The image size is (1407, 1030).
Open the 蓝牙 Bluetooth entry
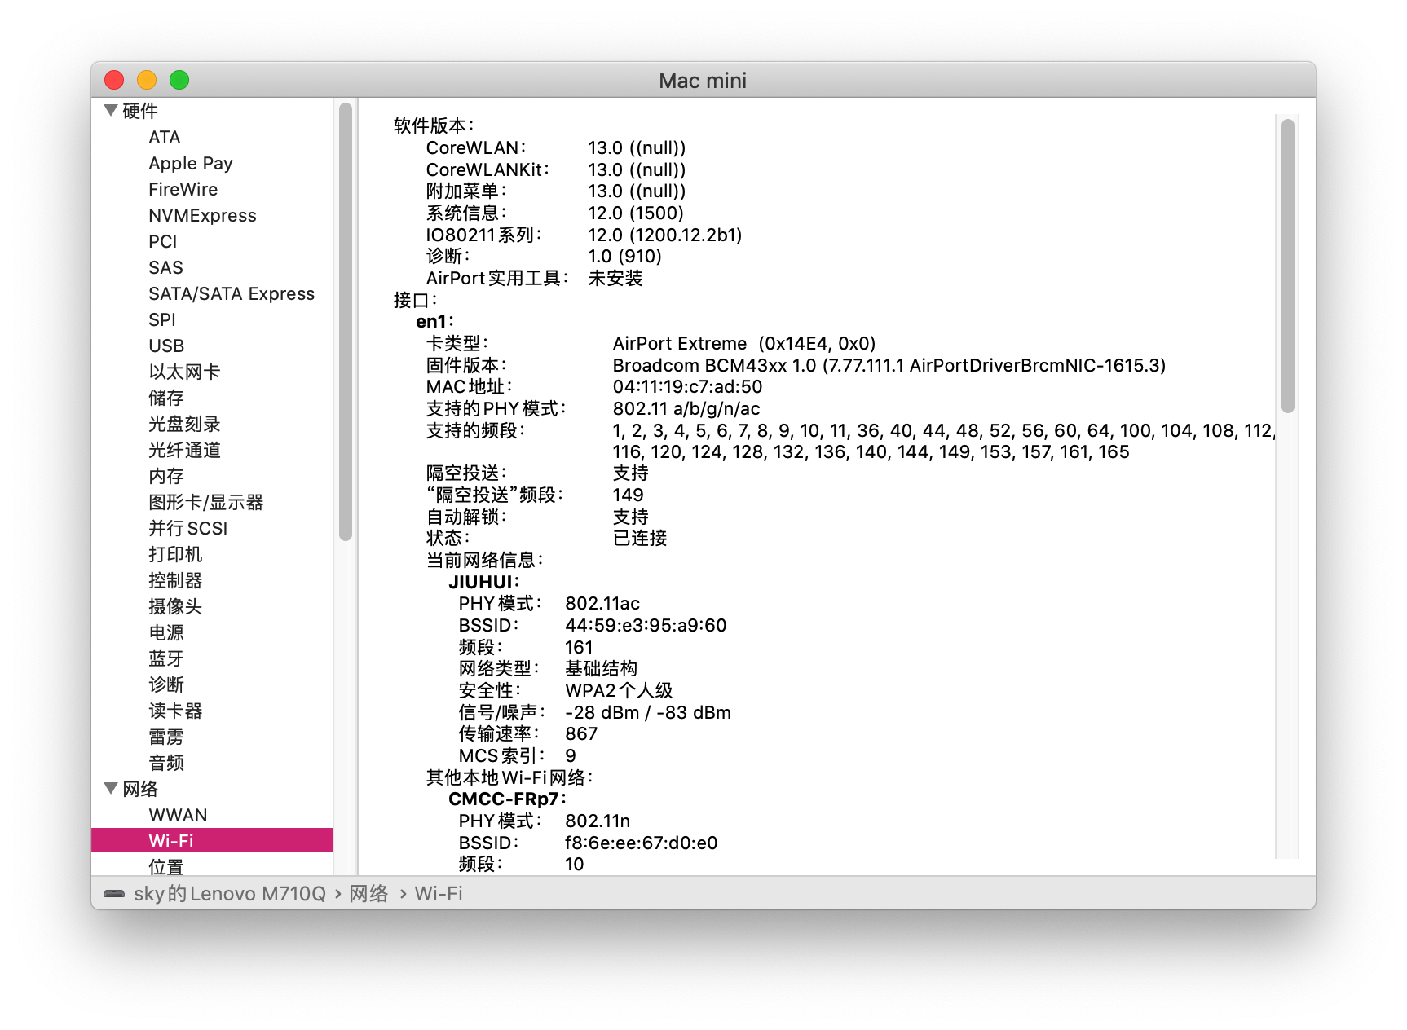[x=166, y=658]
